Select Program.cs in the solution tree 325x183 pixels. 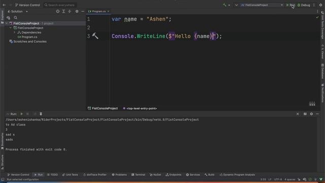(x=27, y=37)
